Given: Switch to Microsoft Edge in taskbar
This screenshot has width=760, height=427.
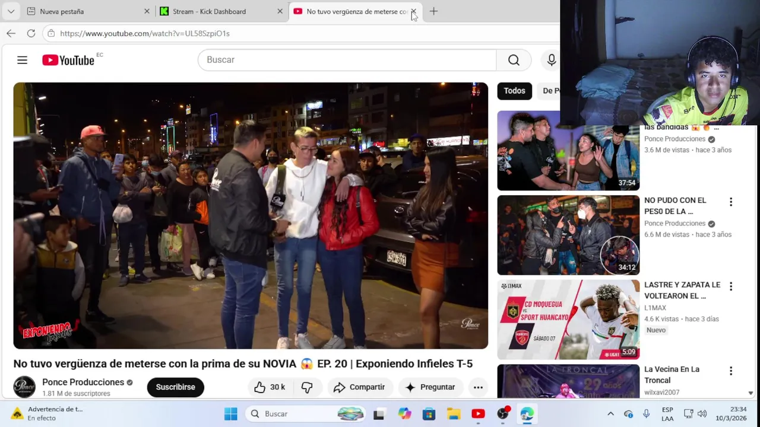Looking at the screenshot, I should point(527,414).
